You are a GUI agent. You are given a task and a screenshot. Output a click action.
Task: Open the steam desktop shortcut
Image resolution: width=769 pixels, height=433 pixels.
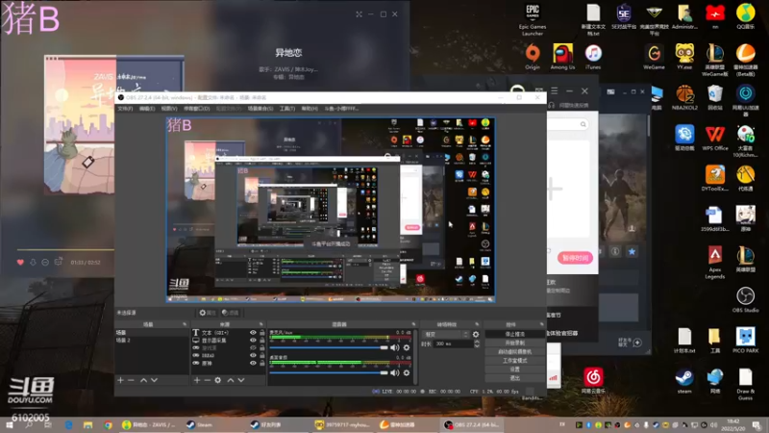684,381
